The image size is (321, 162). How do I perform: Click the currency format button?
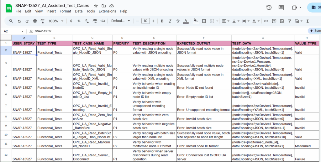tap(71, 21)
